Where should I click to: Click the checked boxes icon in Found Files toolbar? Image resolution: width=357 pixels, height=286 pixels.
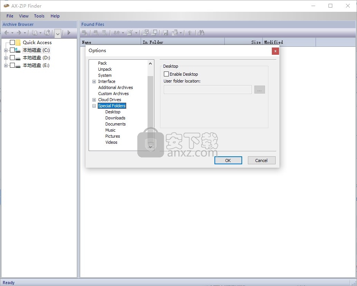coord(146,33)
